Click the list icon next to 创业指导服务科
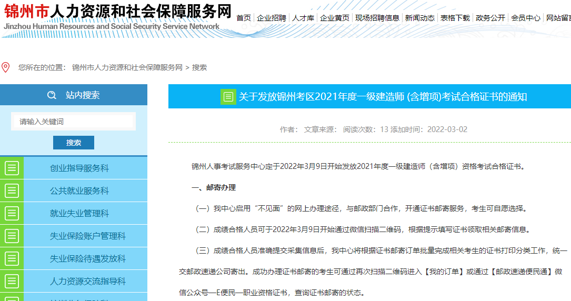The width and height of the screenshot is (571, 301). [x=12, y=168]
